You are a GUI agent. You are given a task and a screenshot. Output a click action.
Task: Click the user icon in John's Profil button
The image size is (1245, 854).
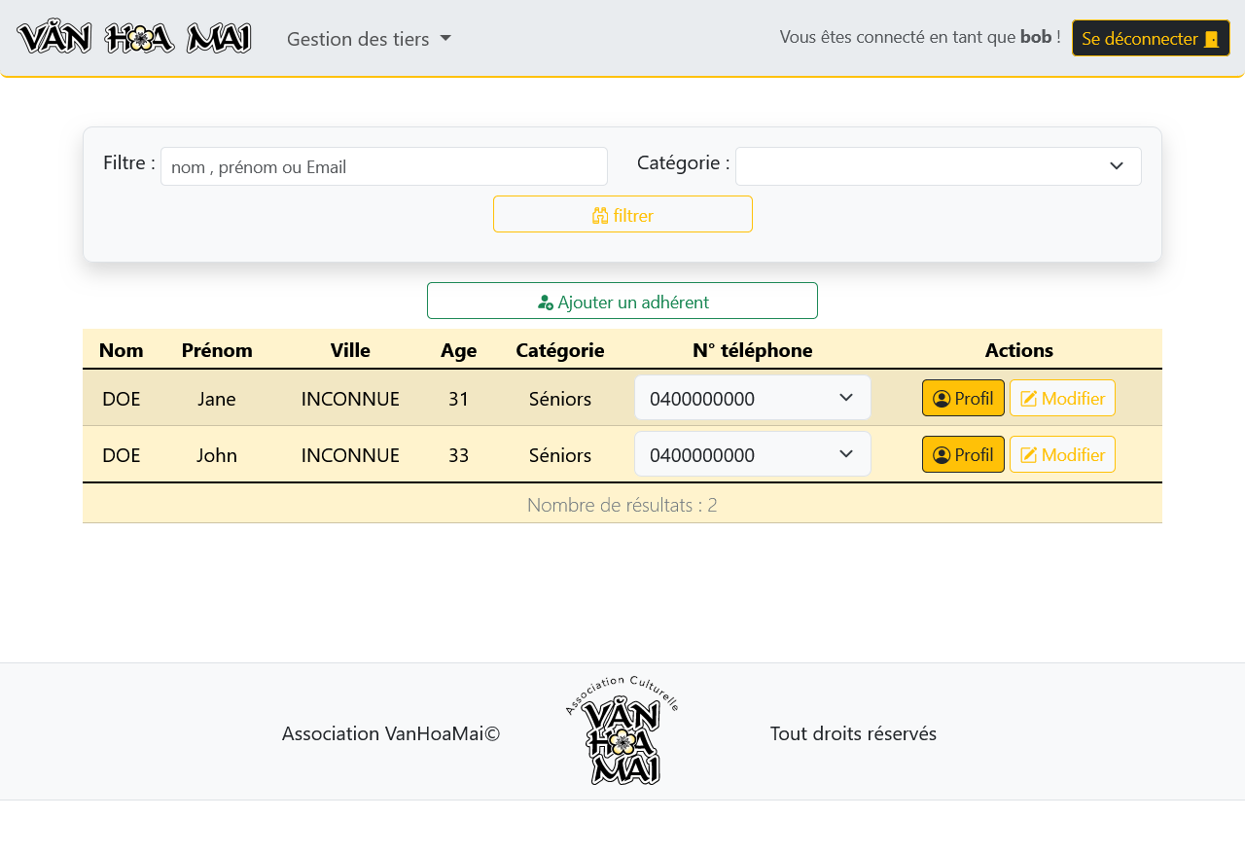pyautogui.click(x=941, y=455)
